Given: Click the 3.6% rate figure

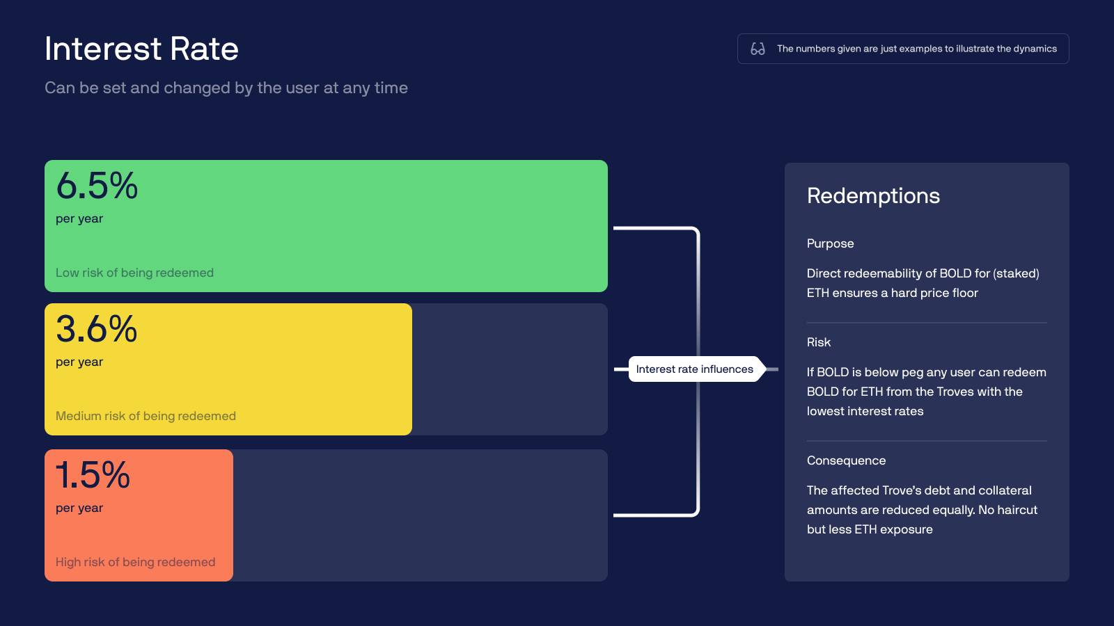Looking at the screenshot, I should click(96, 329).
